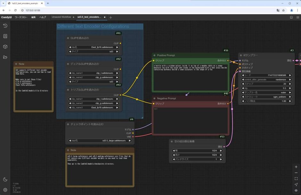Viewport: 301px width, 195px height.
Task: Open the node library list icon
Action: pos(5,36)
